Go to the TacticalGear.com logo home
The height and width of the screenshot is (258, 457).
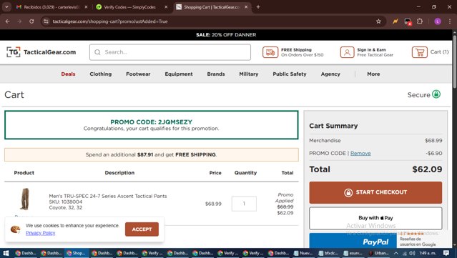click(41, 52)
